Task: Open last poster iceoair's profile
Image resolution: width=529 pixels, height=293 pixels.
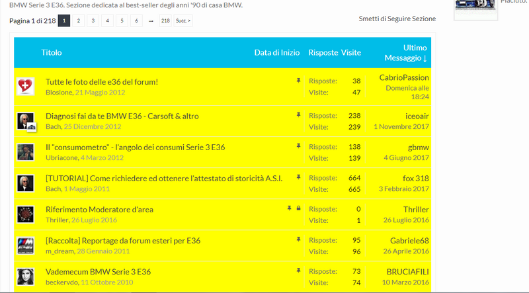Action: (417, 116)
